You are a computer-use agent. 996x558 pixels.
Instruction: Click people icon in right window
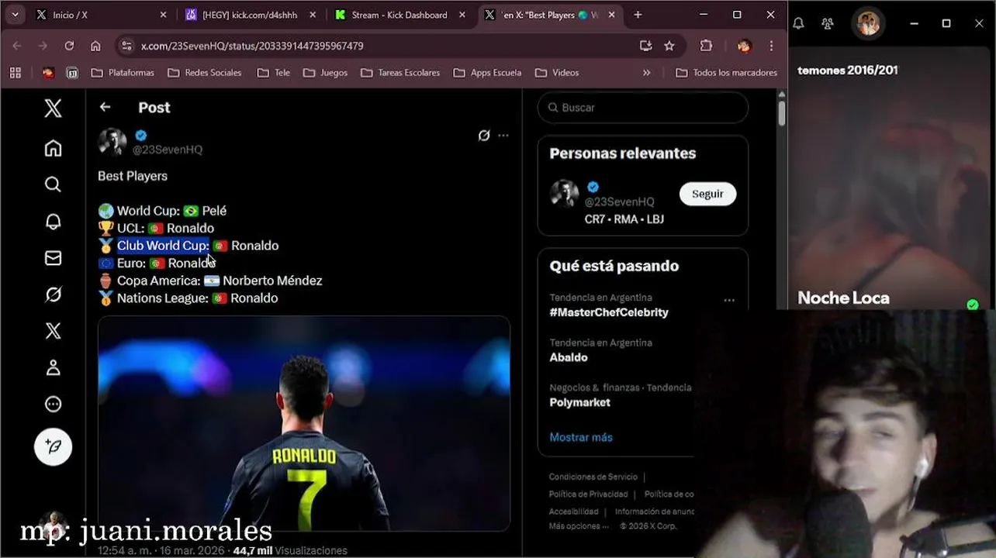tap(828, 24)
